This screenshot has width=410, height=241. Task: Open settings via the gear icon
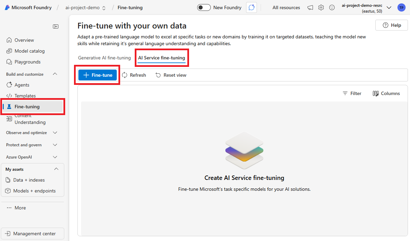pos(321,7)
